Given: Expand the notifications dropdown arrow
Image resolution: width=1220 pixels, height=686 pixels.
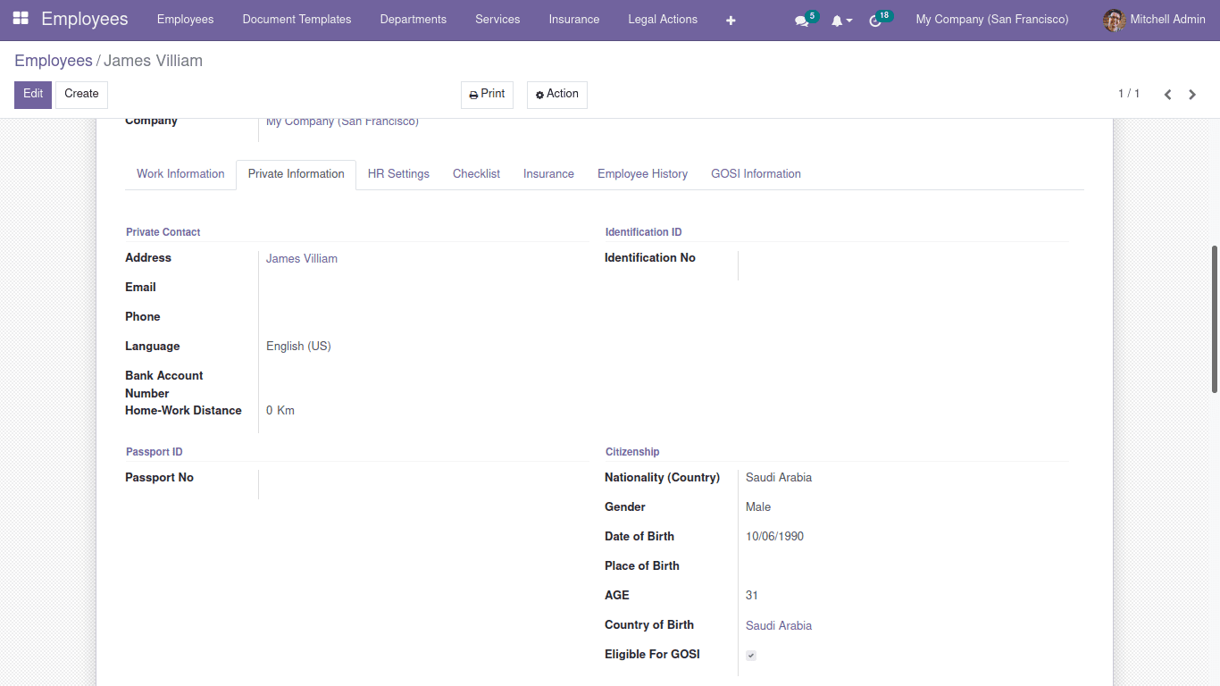Looking at the screenshot, I should click(x=848, y=21).
